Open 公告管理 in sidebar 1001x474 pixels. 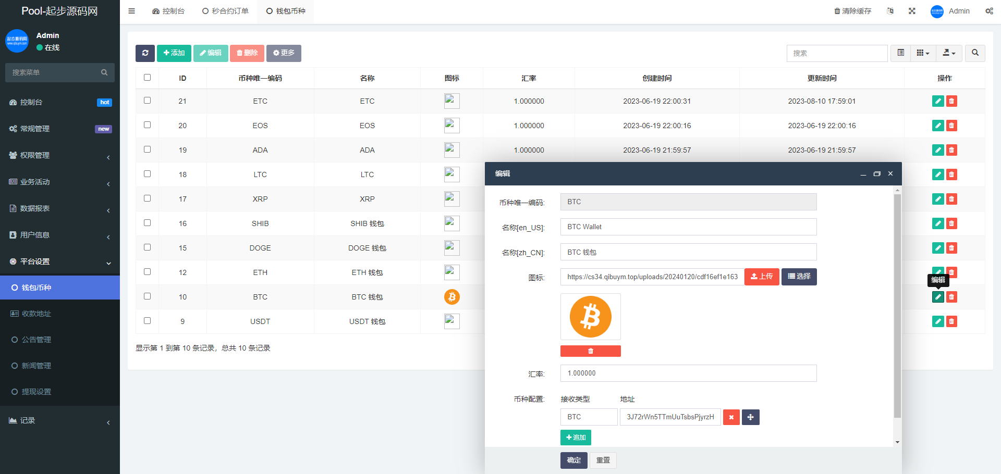coord(60,340)
